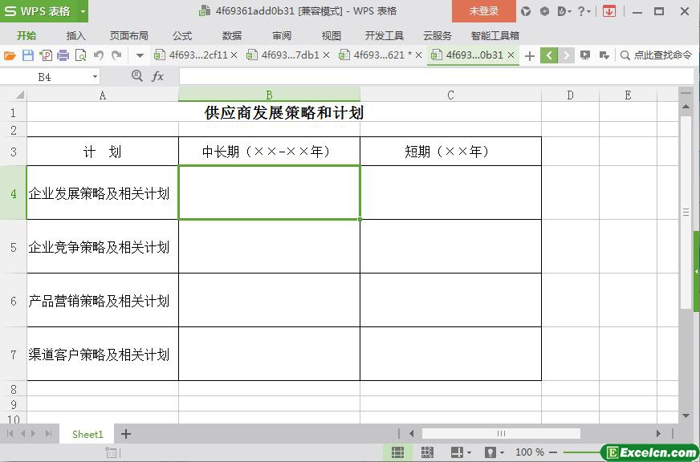Select column C header
The image size is (700, 462).
coord(450,95)
